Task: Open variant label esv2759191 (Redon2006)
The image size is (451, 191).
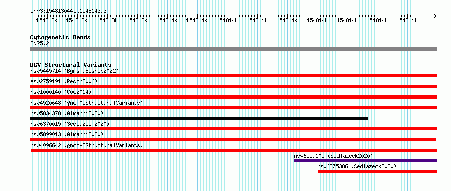Action: [x=64, y=81]
